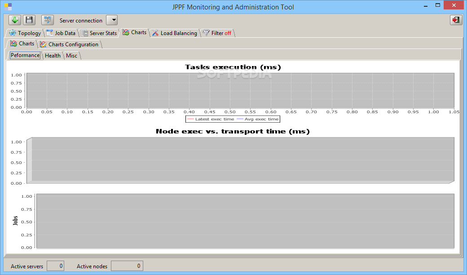Click the application icon in title bar
The height and width of the screenshot is (275, 467).
(8, 7)
